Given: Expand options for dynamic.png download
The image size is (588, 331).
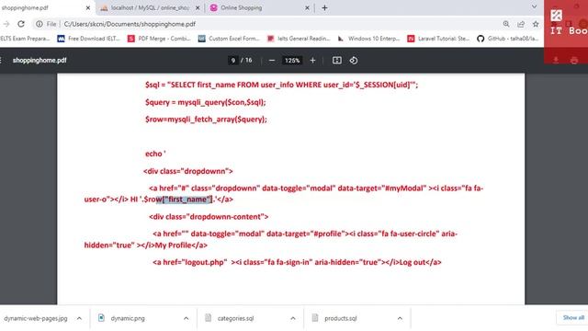Looking at the screenshot, I should tap(186, 318).
